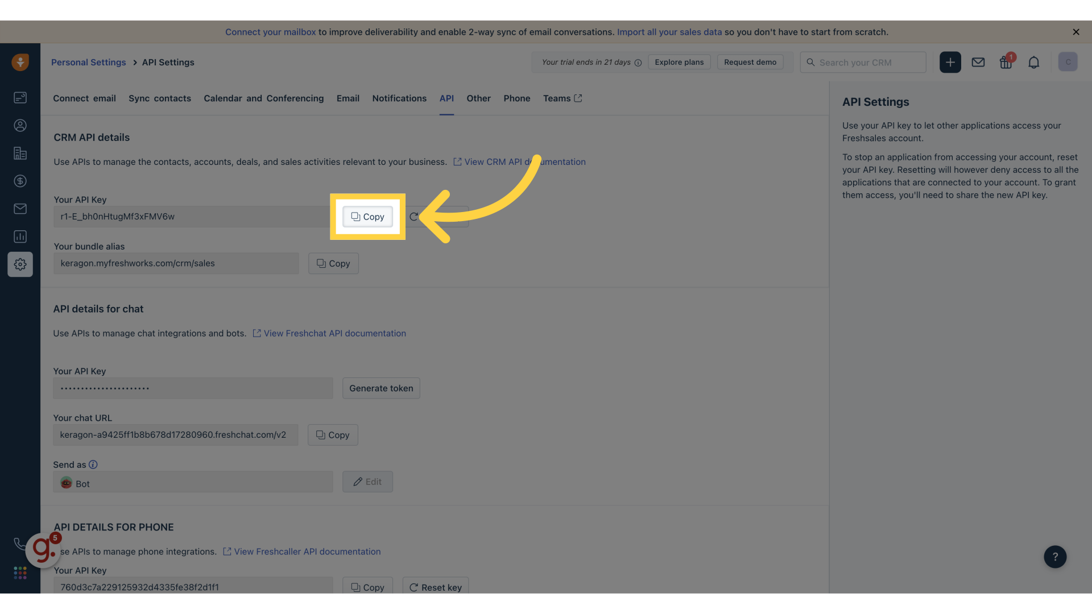The width and height of the screenshot is (1092, 614).
Task: Click the plus quick-add button
Action: click(950, 62)
